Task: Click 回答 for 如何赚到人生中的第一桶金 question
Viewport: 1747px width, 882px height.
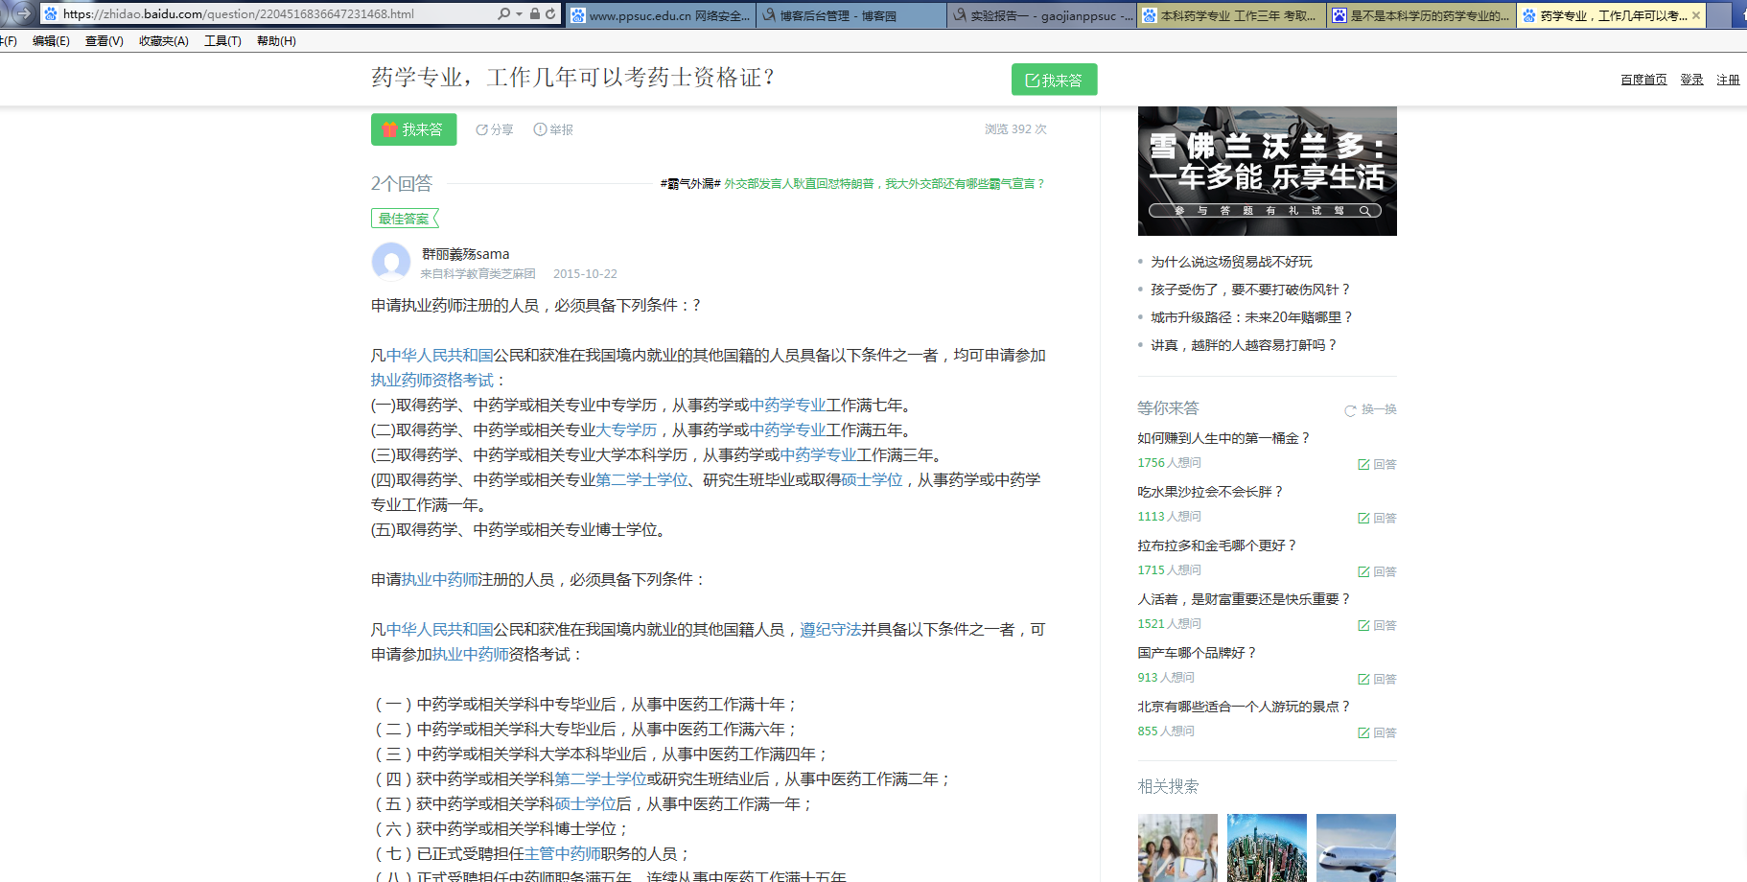Action: pyautogui.click(x=1377, y=464)
